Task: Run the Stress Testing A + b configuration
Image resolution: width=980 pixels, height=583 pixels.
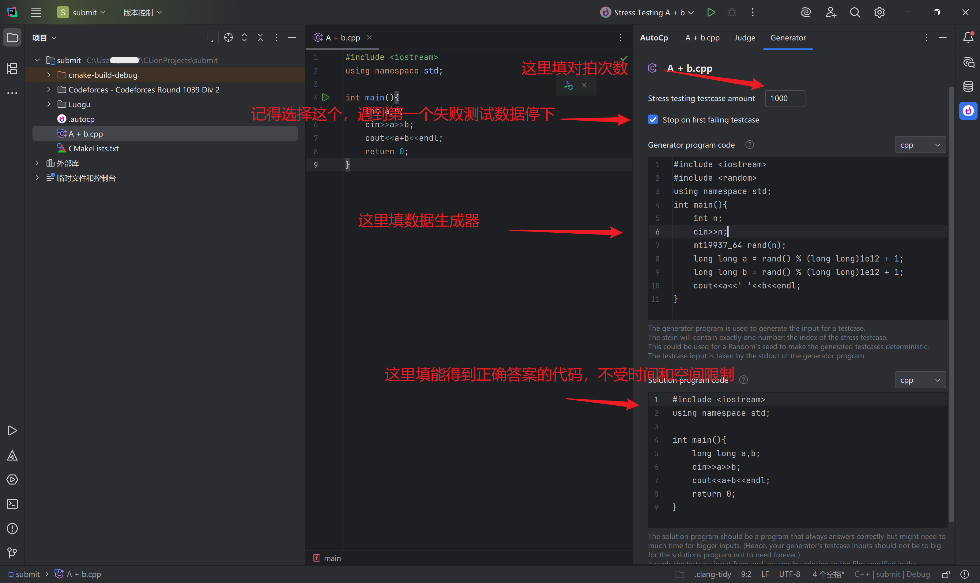Action: [710, 13]
